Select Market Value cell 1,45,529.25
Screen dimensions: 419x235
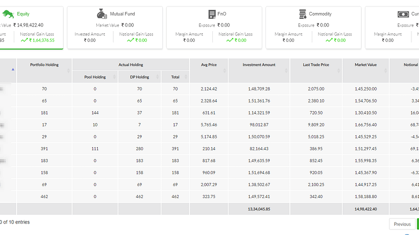pyautogui.click(x=366, y=137)
